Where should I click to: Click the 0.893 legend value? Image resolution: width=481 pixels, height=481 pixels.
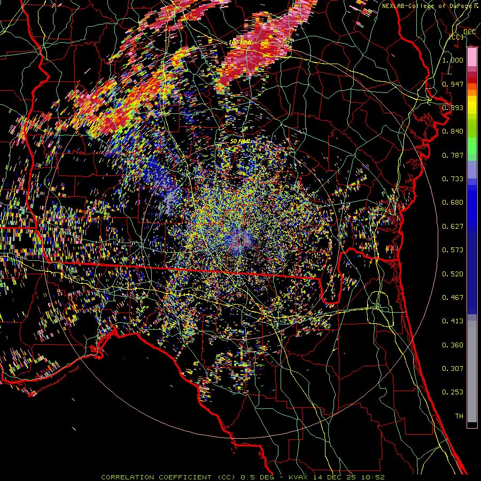click(x=453, y=107)
